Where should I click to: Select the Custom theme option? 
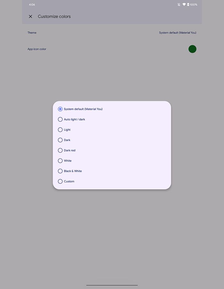coord(60,181)
